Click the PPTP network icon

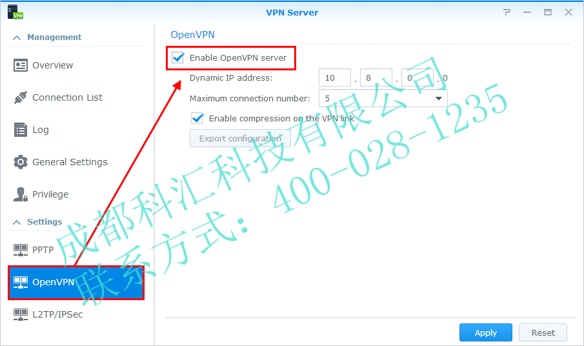[21, 250]
